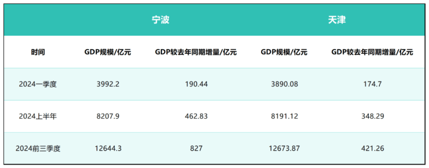Click the 12673.87 cell
The height and width of the screenshot is (168, 429).
[284, 149]
